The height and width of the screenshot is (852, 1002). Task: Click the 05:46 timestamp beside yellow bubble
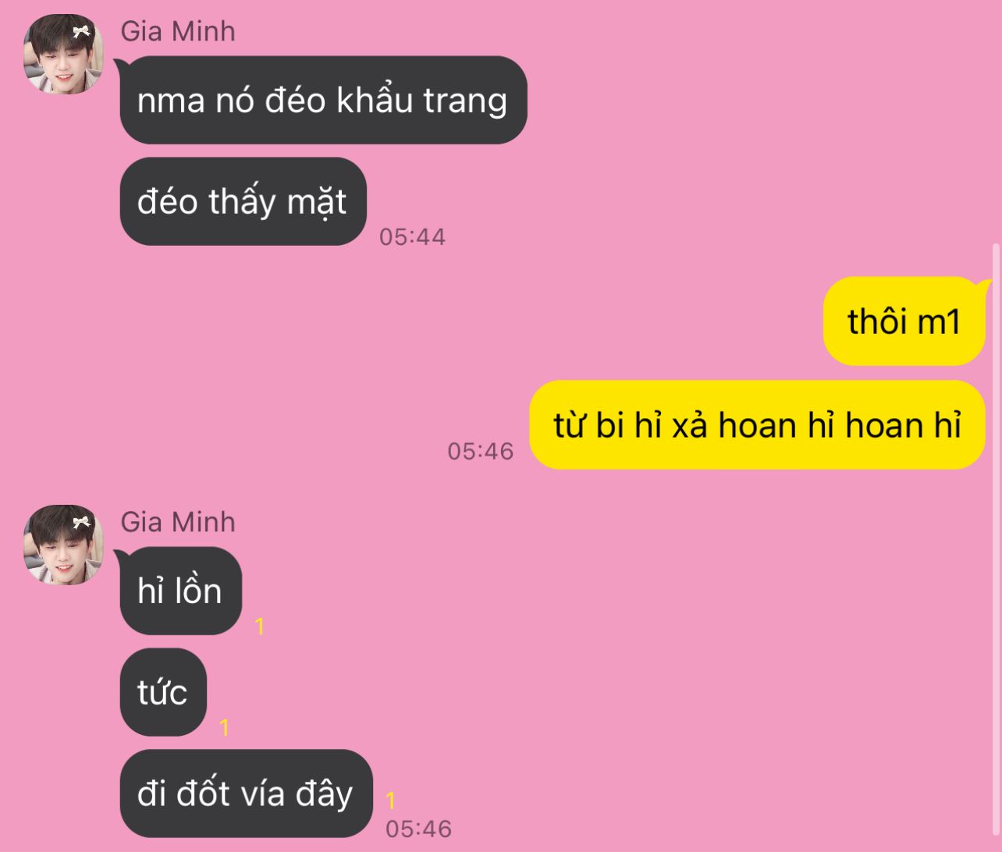pos(481,451)
